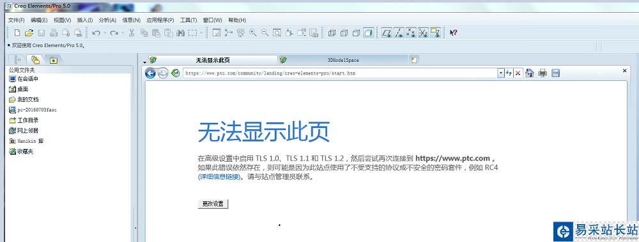639x242 pixels.
Task: Click the browser URL address field
Action: (x=341, y=73)
